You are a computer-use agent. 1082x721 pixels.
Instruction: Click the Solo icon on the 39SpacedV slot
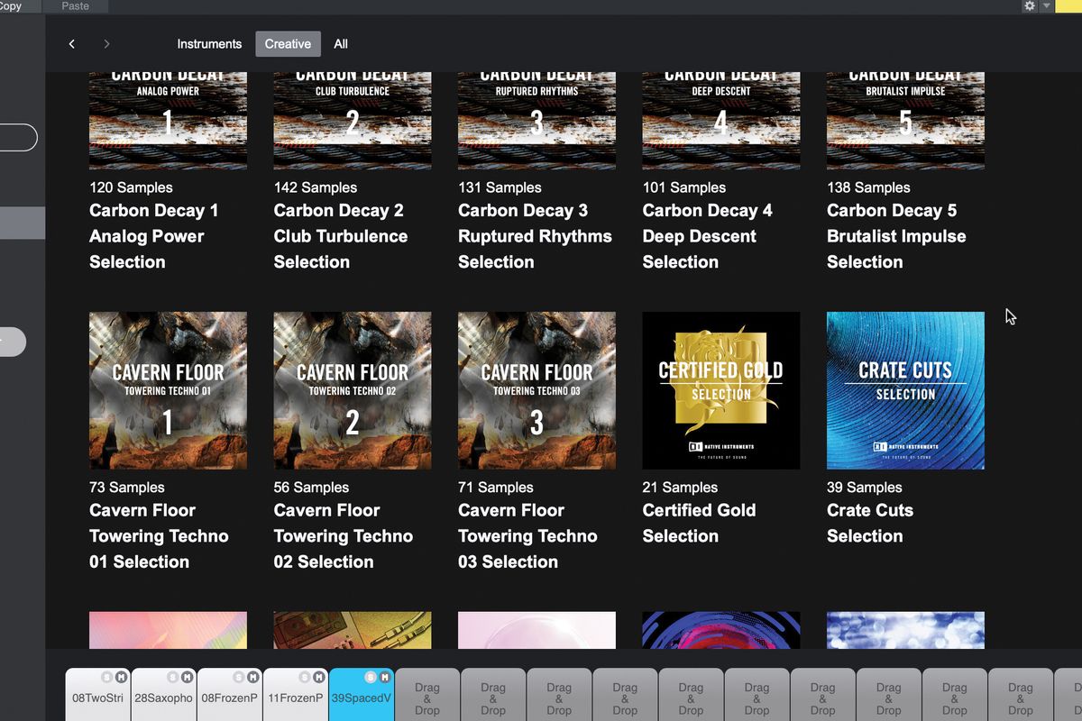coord(370,676)
